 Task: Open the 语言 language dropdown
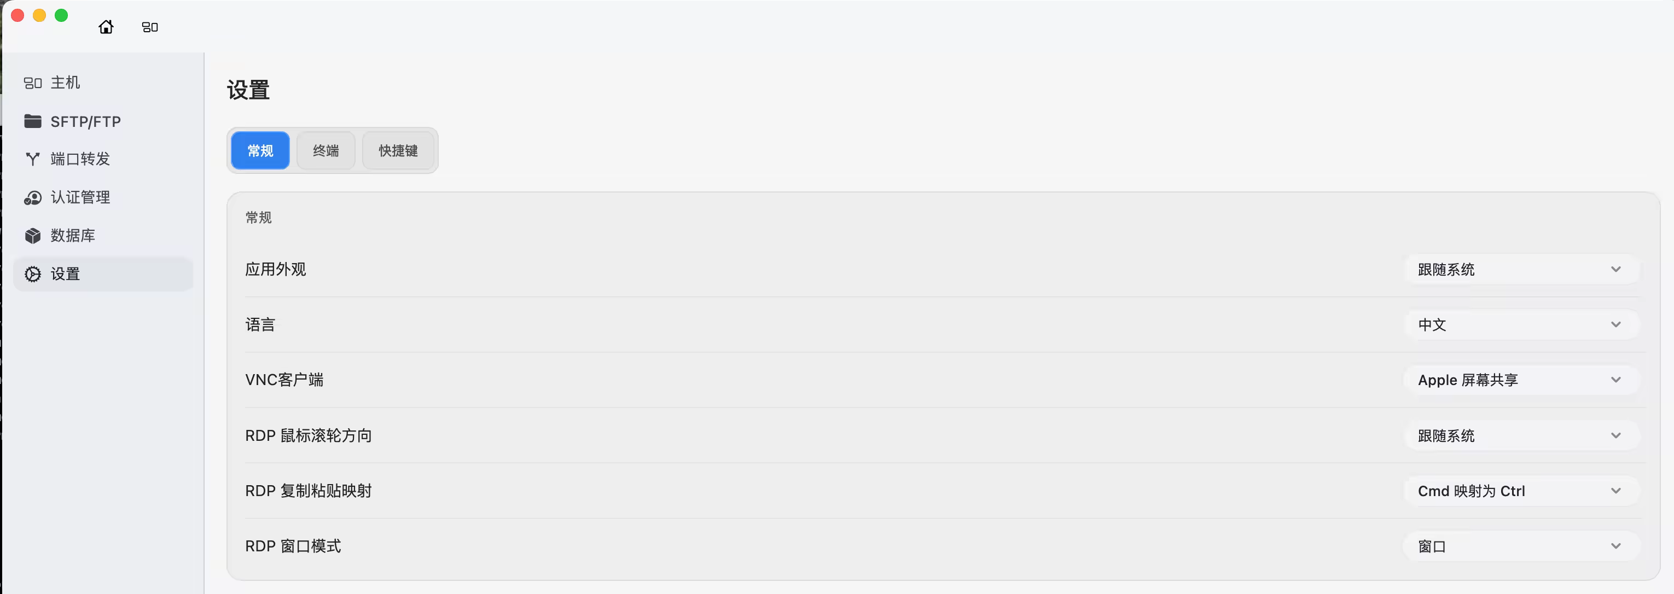(x=1521, y=325)
